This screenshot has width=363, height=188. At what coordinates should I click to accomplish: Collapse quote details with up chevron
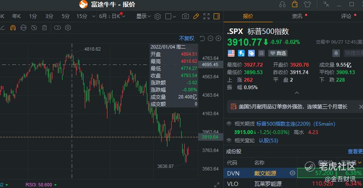pyautogui.click(x=297, y=93)
